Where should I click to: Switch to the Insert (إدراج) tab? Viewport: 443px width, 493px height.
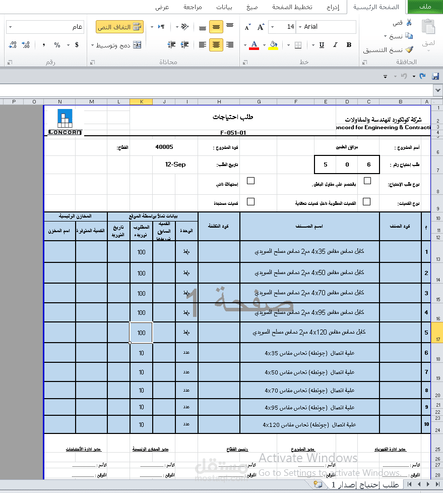[x=333, y=7]
